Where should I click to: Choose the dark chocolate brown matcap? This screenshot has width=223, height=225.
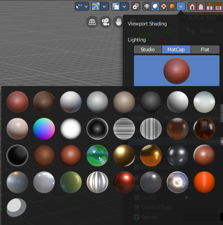click(x=44, y=102)
